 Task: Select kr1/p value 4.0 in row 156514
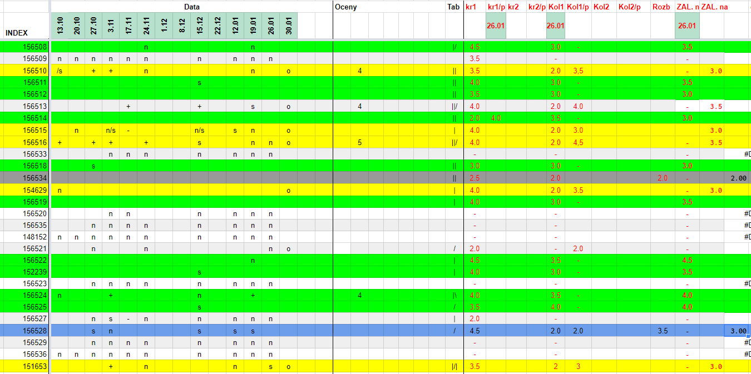(x=495, y=118)
